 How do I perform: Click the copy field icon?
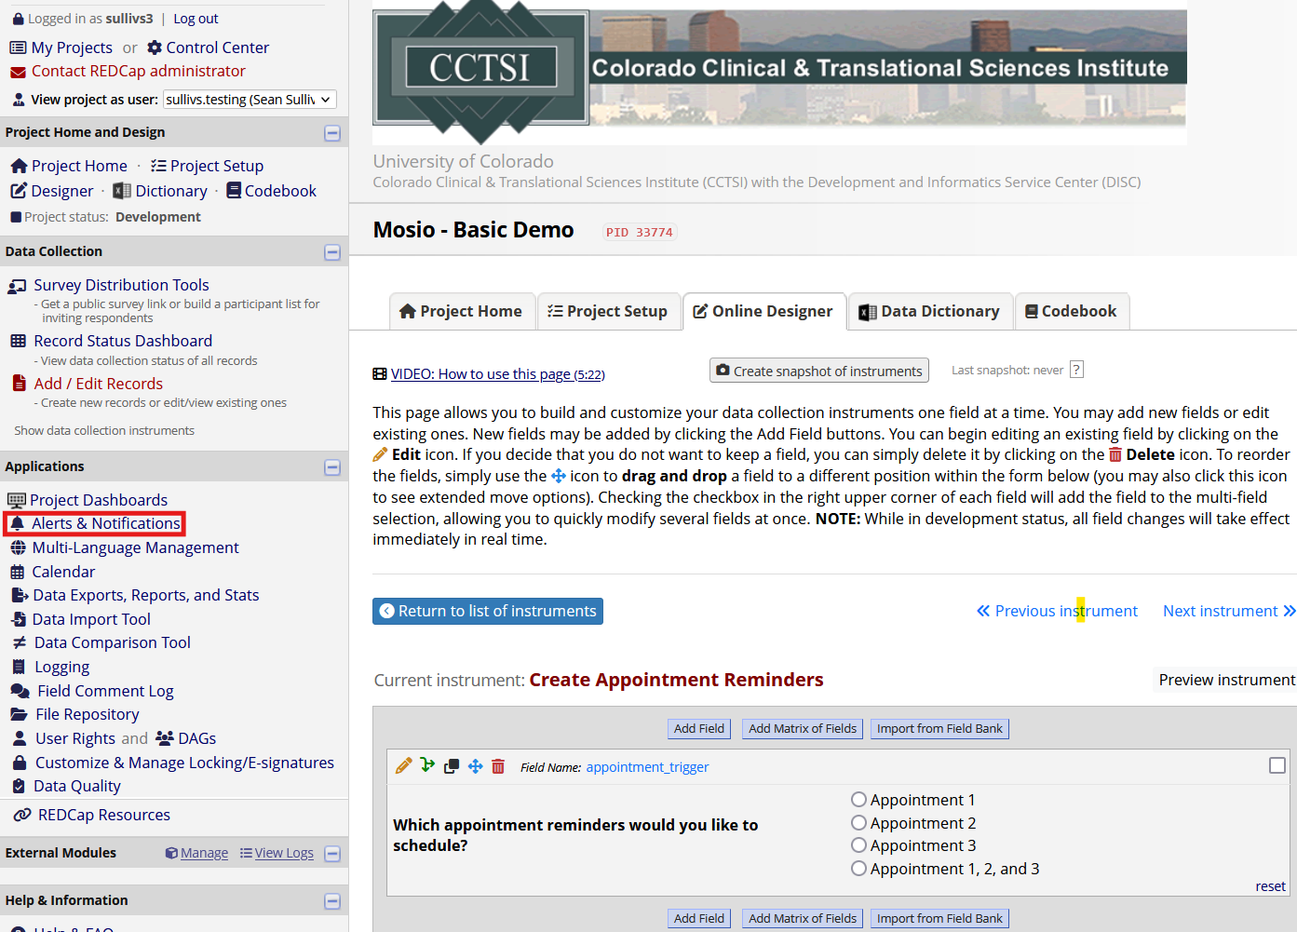point(452,766)
